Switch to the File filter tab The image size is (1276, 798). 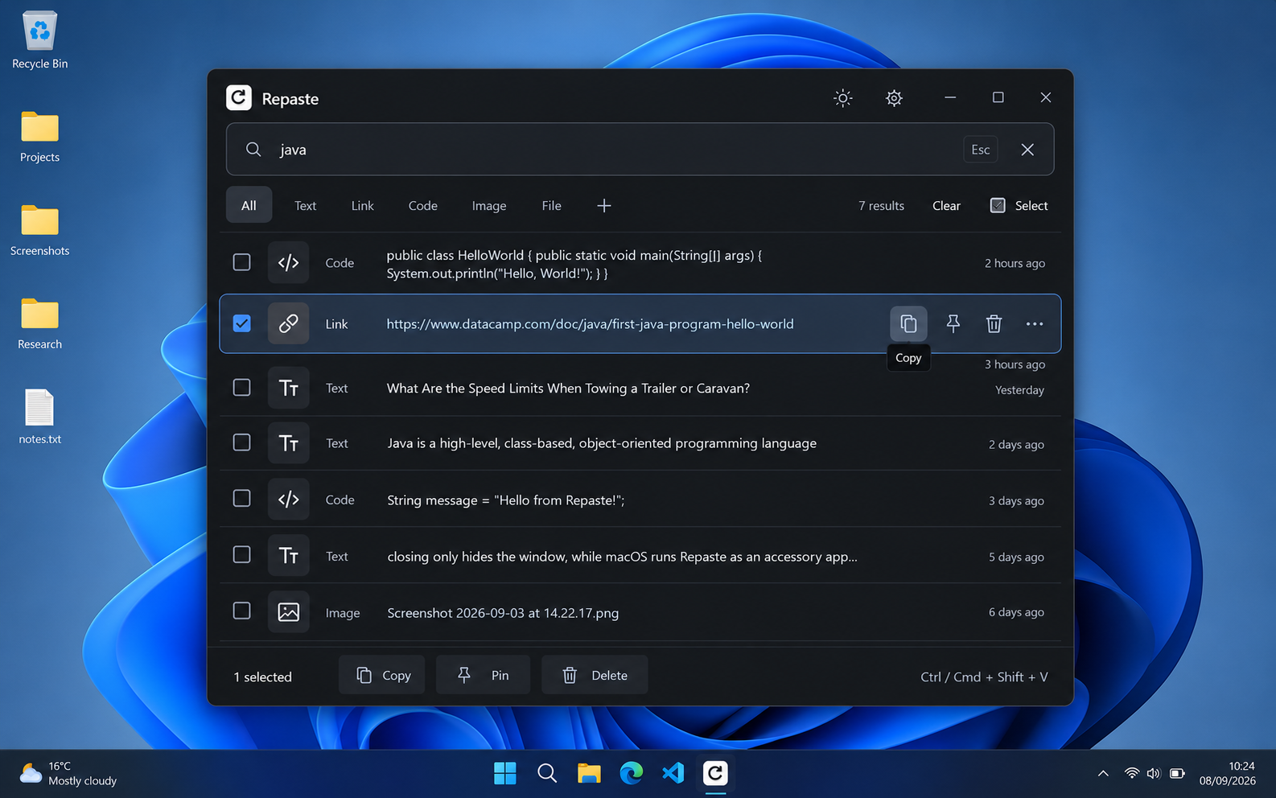point(552,206)
